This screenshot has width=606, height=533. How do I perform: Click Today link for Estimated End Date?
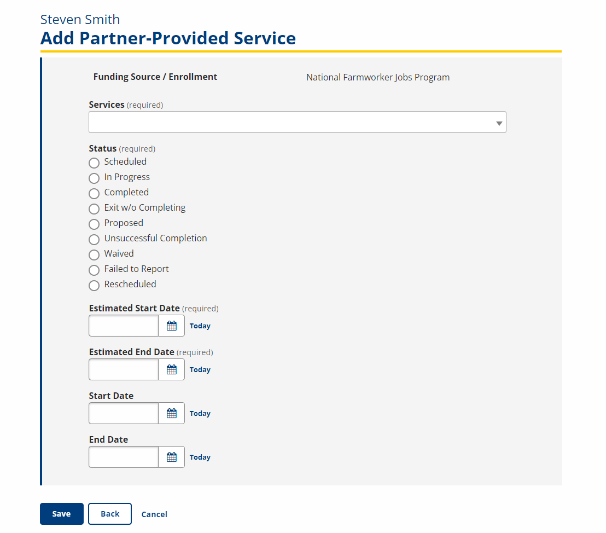click(x=200, y=370)
